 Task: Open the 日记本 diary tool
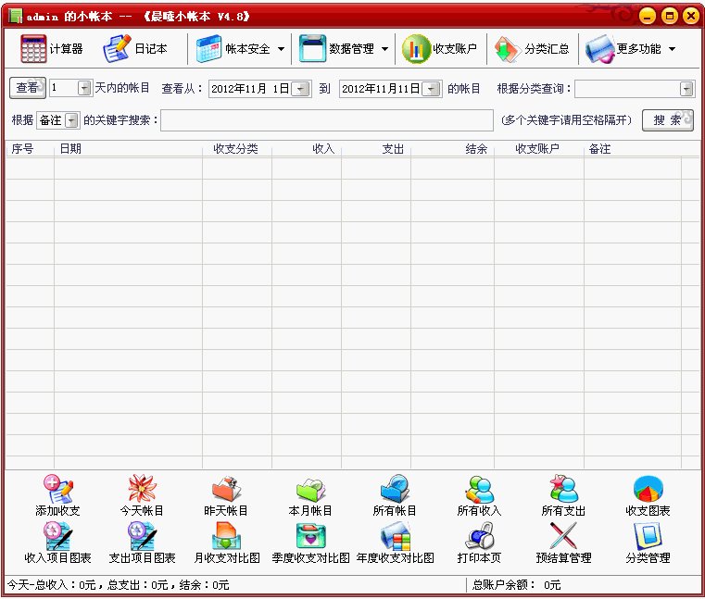coord(135,48)
